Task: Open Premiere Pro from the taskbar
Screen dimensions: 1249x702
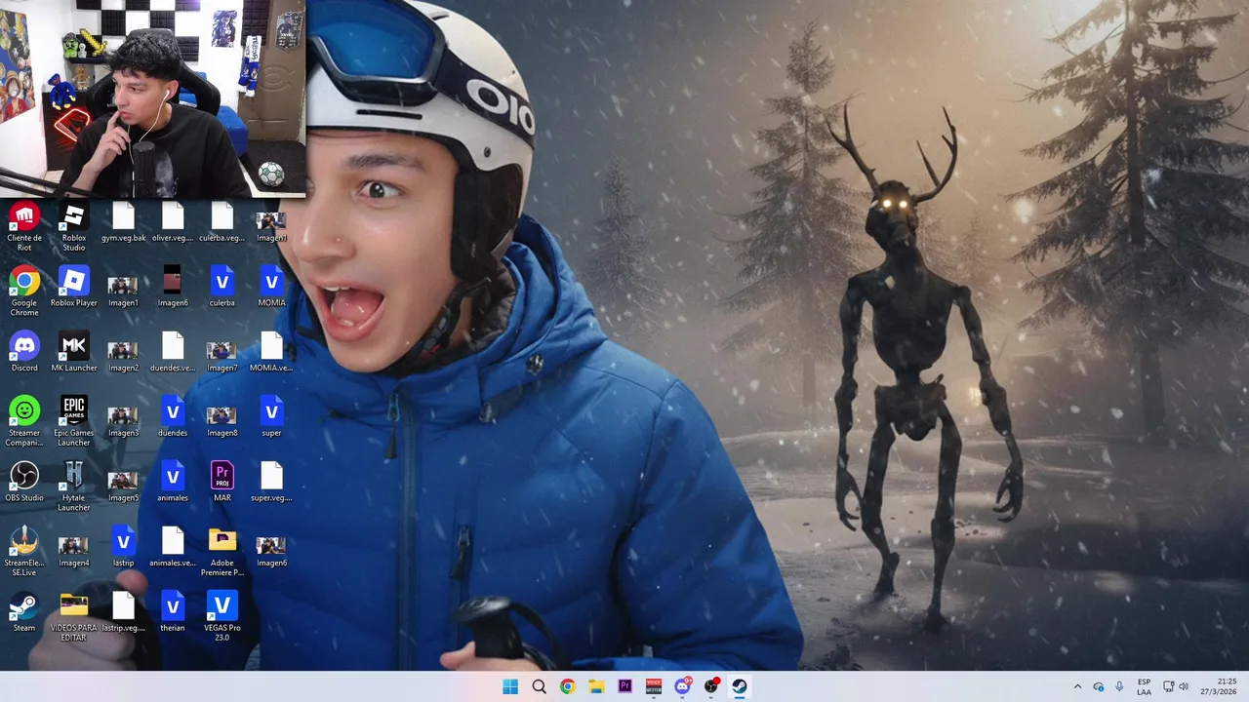Action: pos(624,686)
